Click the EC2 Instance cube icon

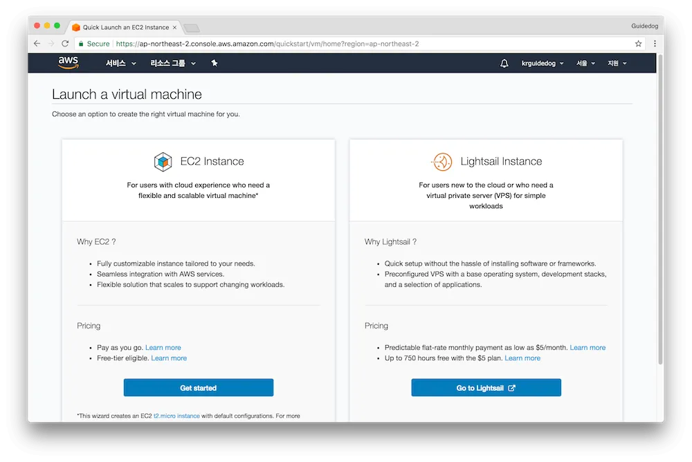[x=163, y=162]
